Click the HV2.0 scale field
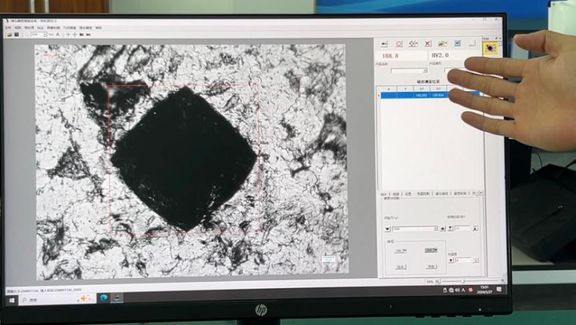This screenshot has height=325, width=576. click(454, 55)
